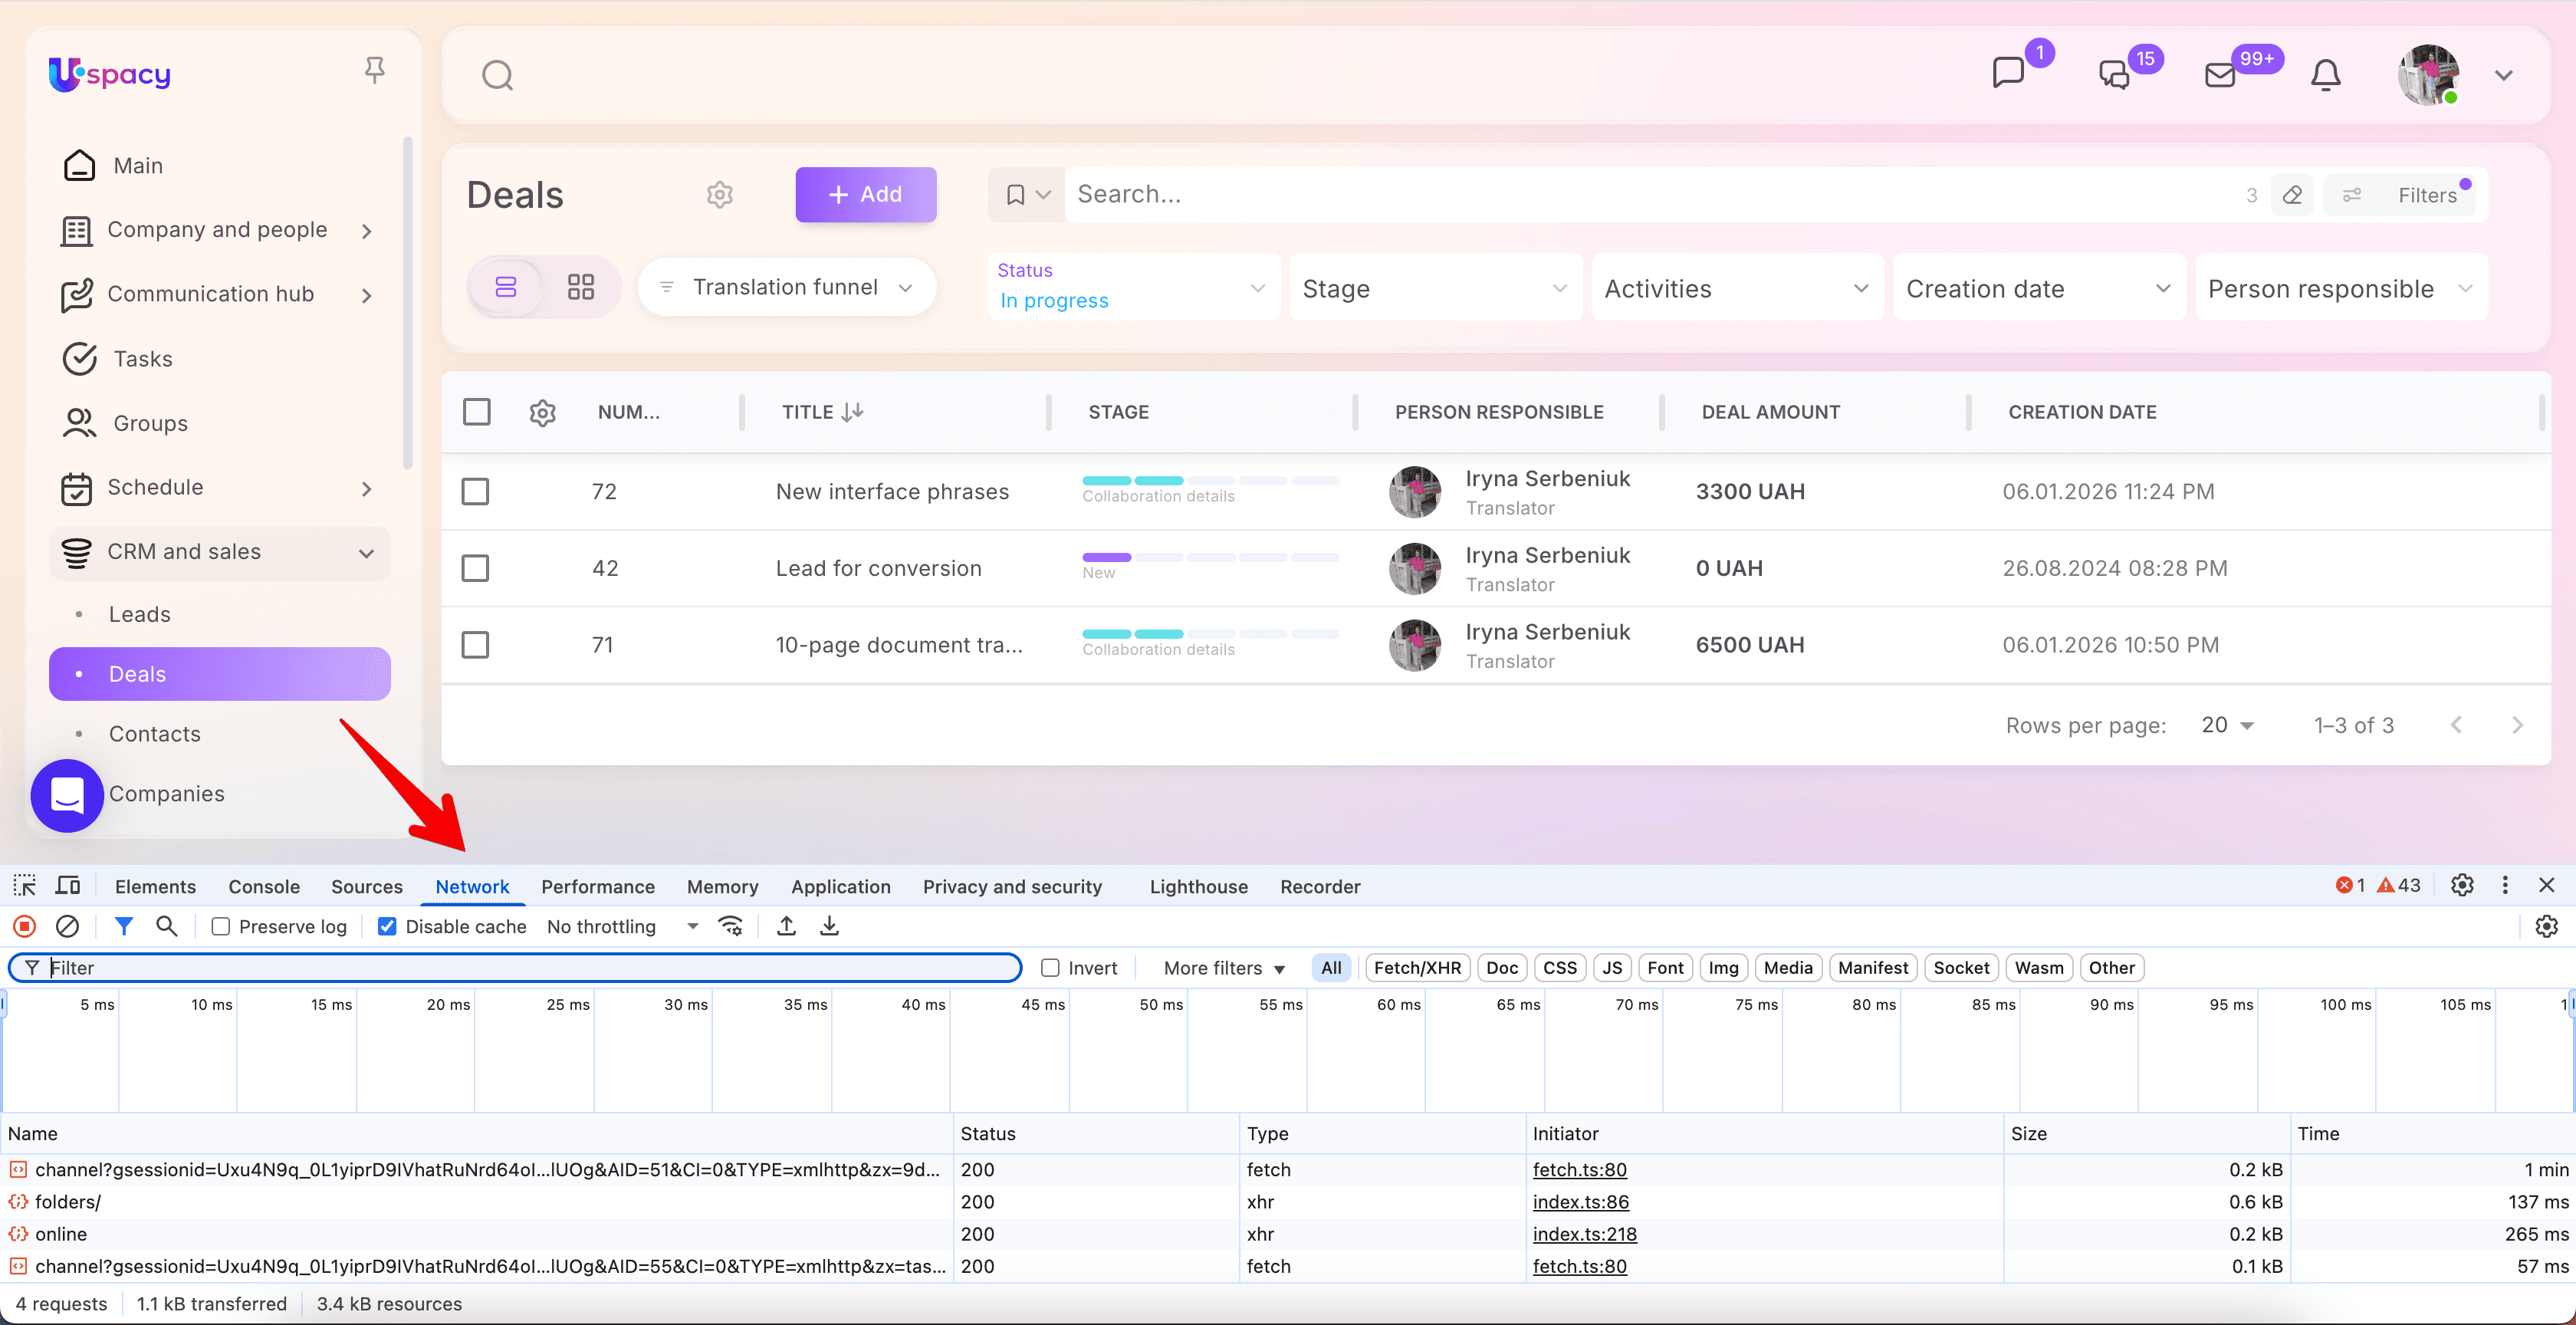Enable the Preserve log checkbox
2576x1325 pixels.
(x=221, y=926)
